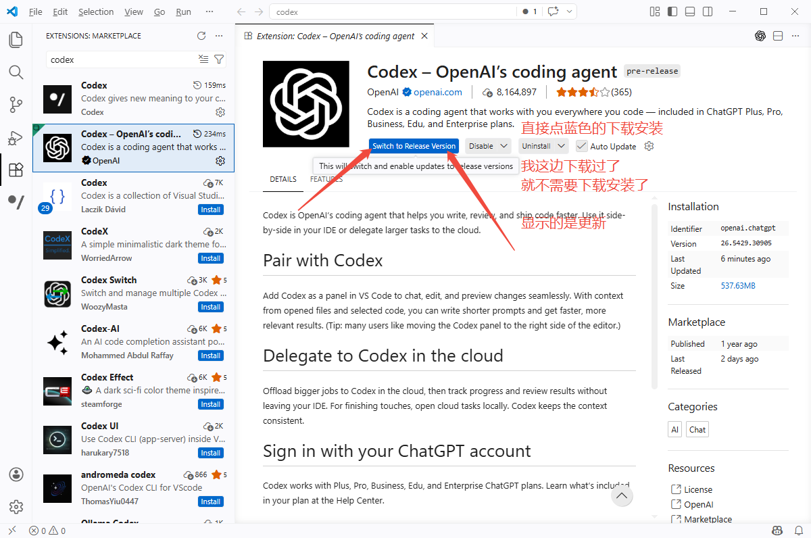Screen dimensions: 811x538
Task: Toggle the Auto Update checkbox
Action: (581, 146)
